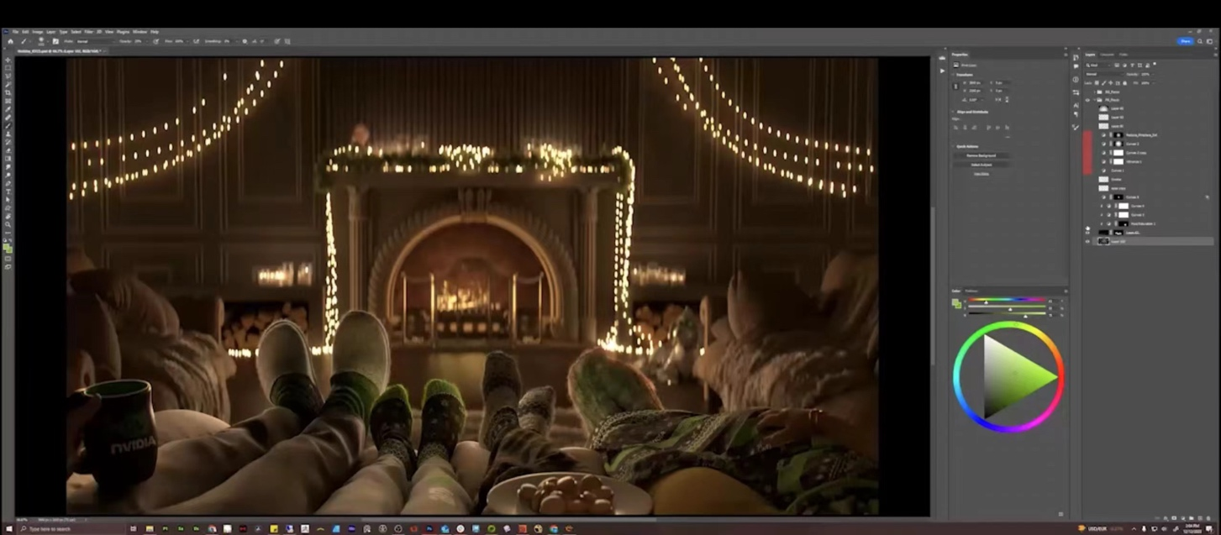Viewport: 1221px width, 535px height.
Task: Click the Share button
Action: (x=1186, y=40)
